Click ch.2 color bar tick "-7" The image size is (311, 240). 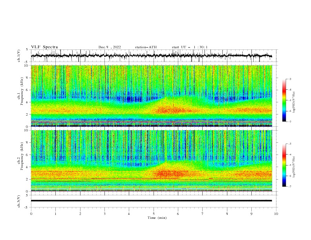coord(290,186)
